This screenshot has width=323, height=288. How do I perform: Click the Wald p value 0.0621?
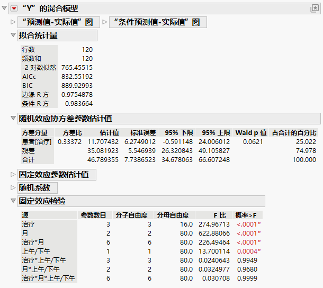pos(253,142)
